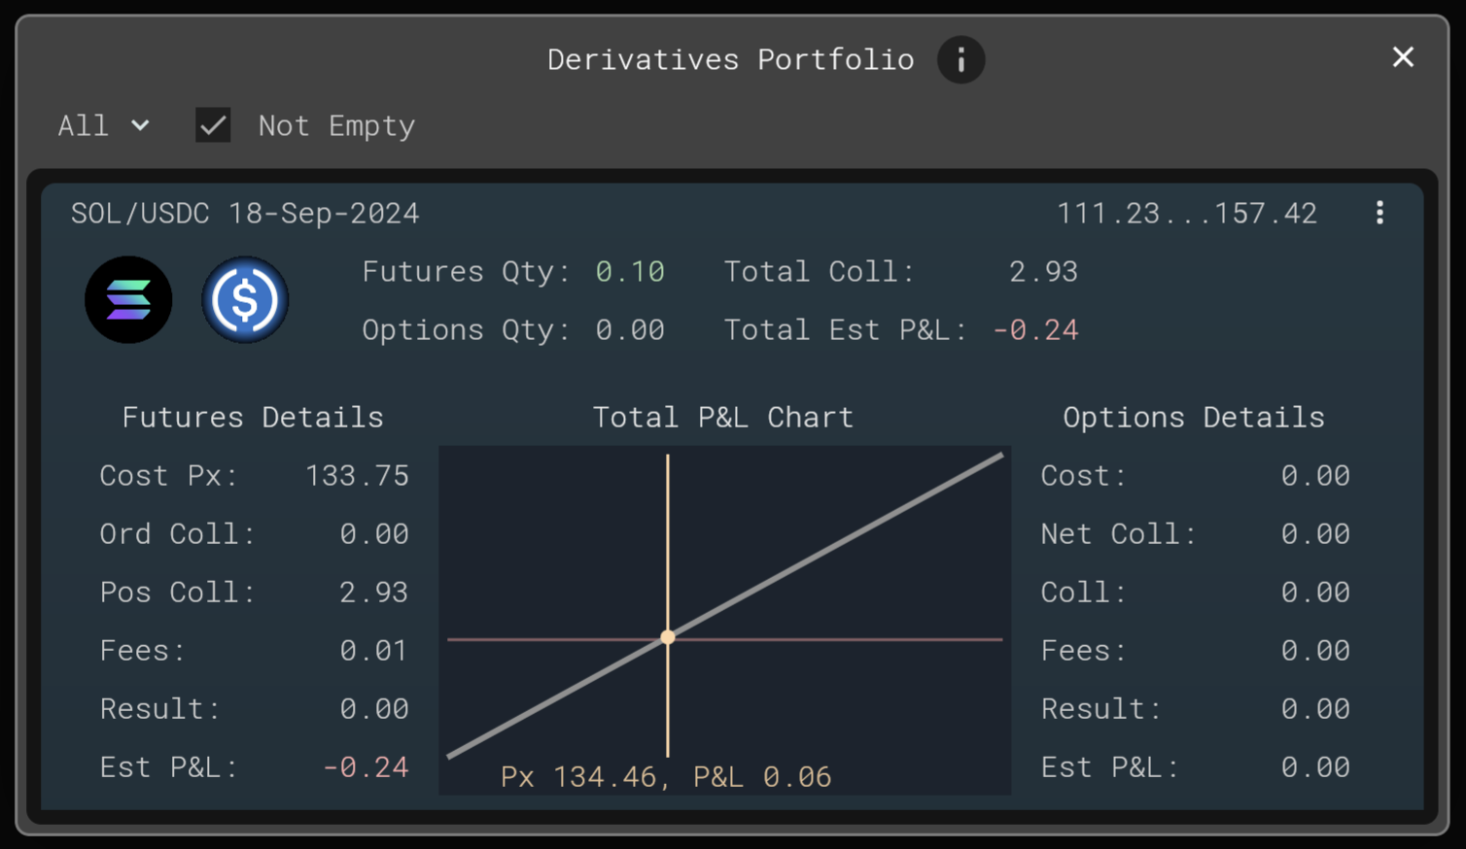Click the dropdown arrow beside All
Image resolution: width=1466 pixels, height=849 pixels.
(140, 125)
